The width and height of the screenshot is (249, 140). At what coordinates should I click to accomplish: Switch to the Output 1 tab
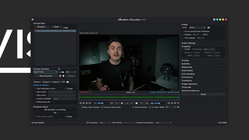(x=37, y=82)
